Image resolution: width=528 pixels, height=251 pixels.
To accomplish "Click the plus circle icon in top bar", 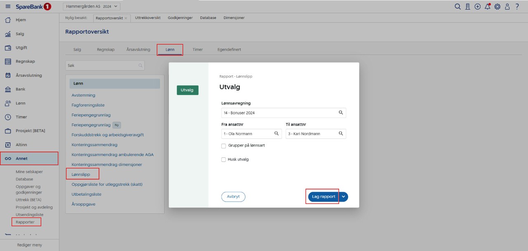I will click(478, 7).
